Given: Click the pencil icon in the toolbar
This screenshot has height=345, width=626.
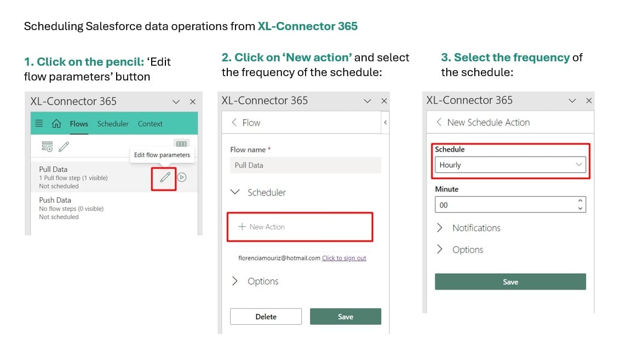Looking at the screenshot, I should [x=64, y=146].
